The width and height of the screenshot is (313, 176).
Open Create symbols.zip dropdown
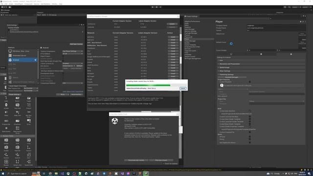click(x=73, y=64)
